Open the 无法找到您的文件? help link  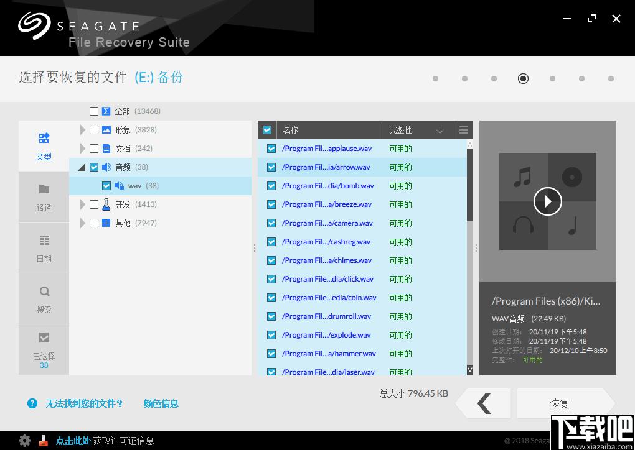coord(83,403)
